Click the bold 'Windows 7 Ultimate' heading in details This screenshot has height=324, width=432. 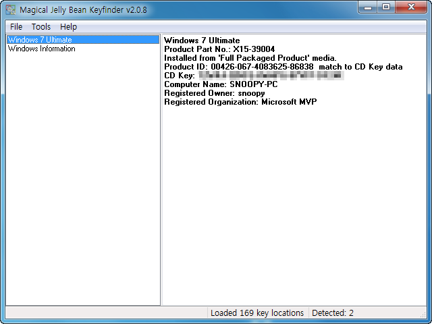(x=202, y=40)
